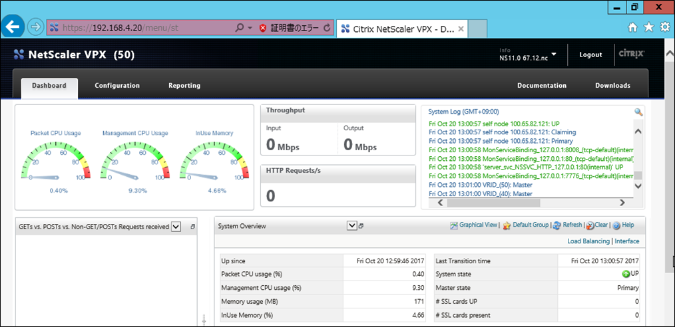Click the Logout button

point(590,55)
